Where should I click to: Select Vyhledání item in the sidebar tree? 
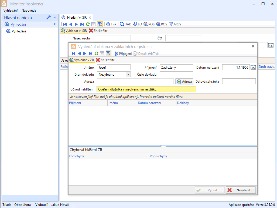coord(19,31)
